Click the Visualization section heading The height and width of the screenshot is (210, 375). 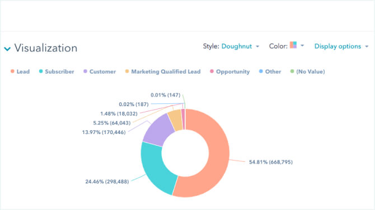click(x=46, y=48)
